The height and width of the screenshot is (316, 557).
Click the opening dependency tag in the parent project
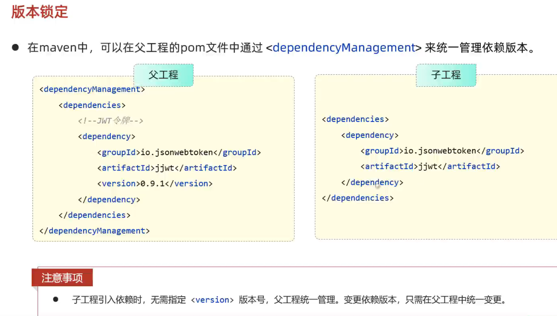[106, 137]
